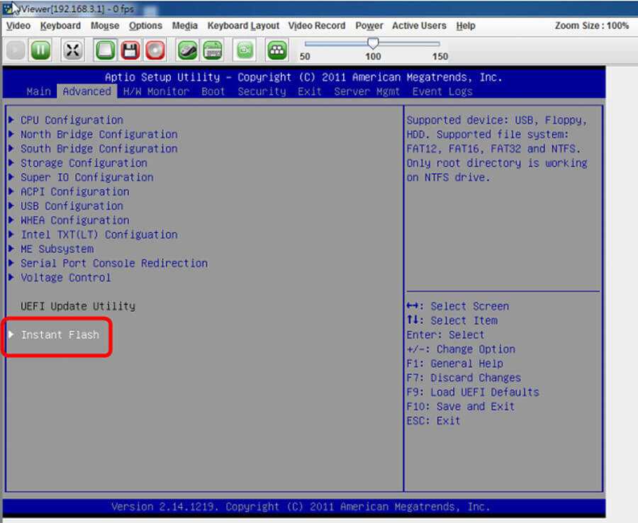Image resolution: width=638 pixels, height=523 pixels.
Task: Open Voltage Control settings
Action: coord(65,278)
